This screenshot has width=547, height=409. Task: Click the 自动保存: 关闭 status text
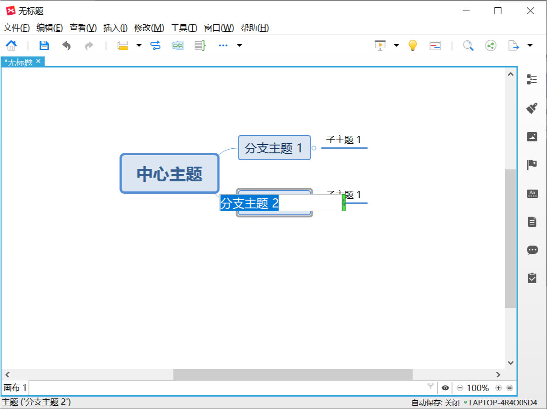[x=435, y=403]
